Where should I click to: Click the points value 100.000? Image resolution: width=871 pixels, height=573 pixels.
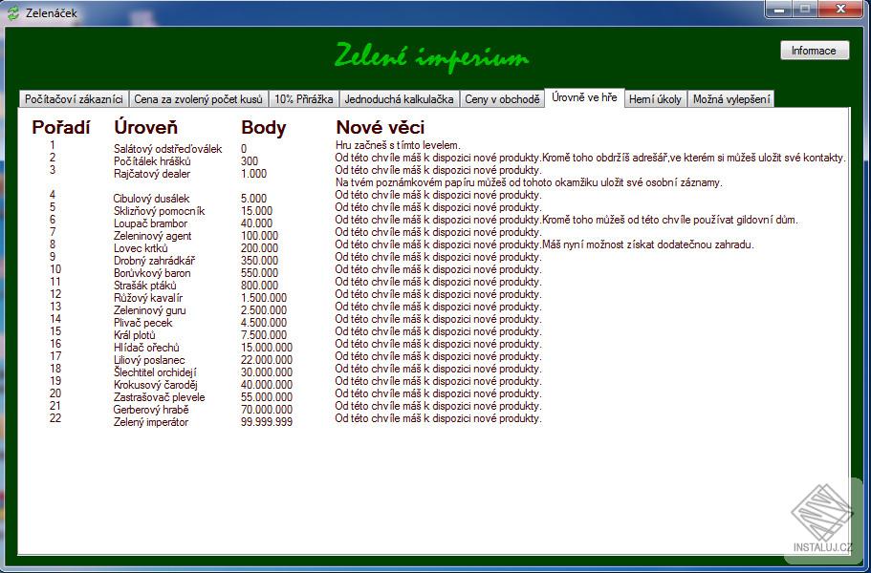coord(259,236)
